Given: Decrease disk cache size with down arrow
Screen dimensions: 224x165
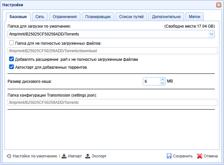Looking at the screenshot, I should (x=162, y=83).
